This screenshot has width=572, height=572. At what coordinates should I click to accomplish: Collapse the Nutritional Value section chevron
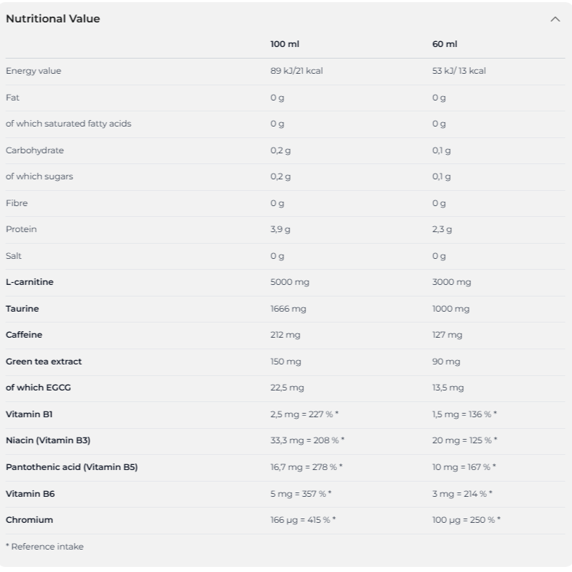(555, 20)
